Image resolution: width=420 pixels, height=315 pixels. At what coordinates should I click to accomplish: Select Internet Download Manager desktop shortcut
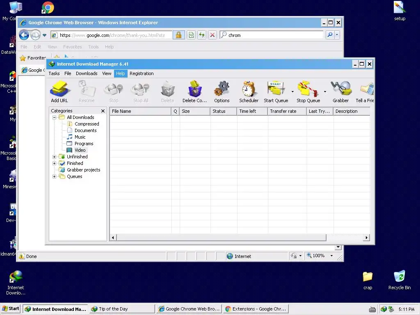pyautogui.click(x=16, y=283)
